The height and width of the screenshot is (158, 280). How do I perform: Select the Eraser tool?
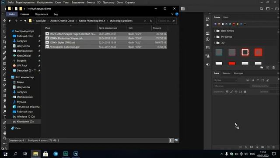click(x=4, y=90)
